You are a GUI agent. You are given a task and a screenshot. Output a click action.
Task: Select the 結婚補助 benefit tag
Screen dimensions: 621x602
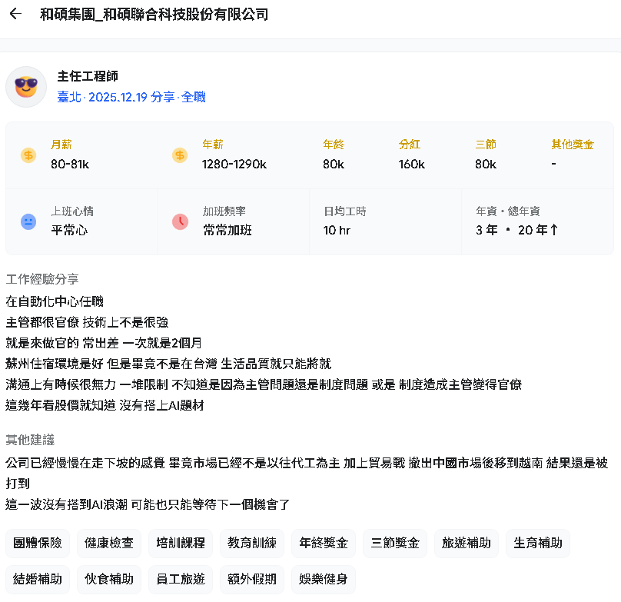point(38,579)
